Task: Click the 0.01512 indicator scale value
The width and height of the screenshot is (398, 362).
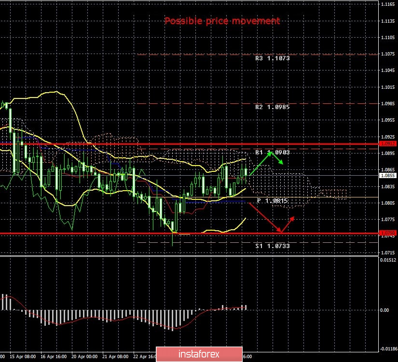Action: click(x=388, y=260)
